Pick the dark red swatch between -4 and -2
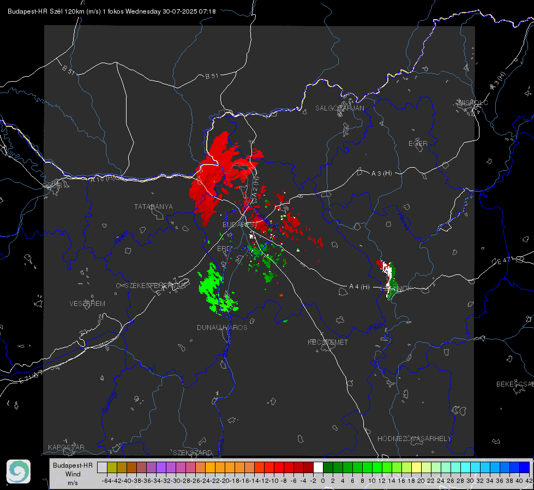The width and height of the screenshot is (534, 490). click(308, 467)
